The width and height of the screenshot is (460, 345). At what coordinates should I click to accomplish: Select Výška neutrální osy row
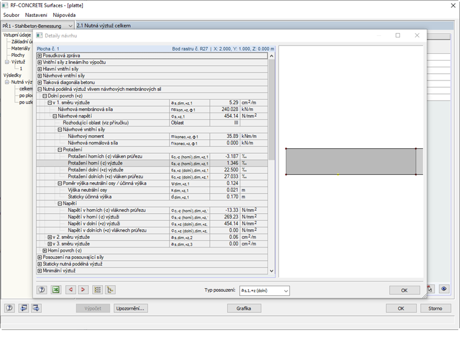tap(152, 190)
